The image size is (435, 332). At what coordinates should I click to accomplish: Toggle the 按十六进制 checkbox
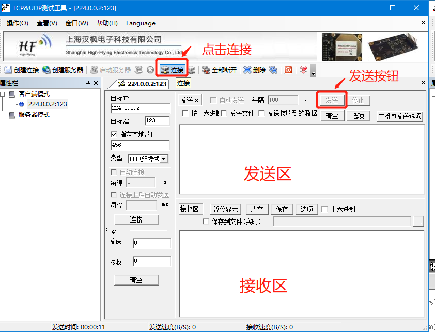(185, 113)
